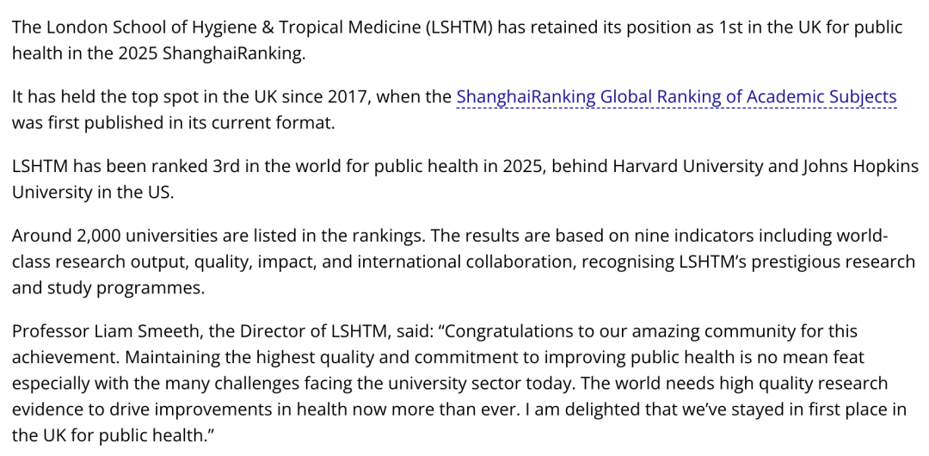This screenshot has height=456, width=929.
Task: Click the text "was first published in its current format"
Action: click(172, 122)
